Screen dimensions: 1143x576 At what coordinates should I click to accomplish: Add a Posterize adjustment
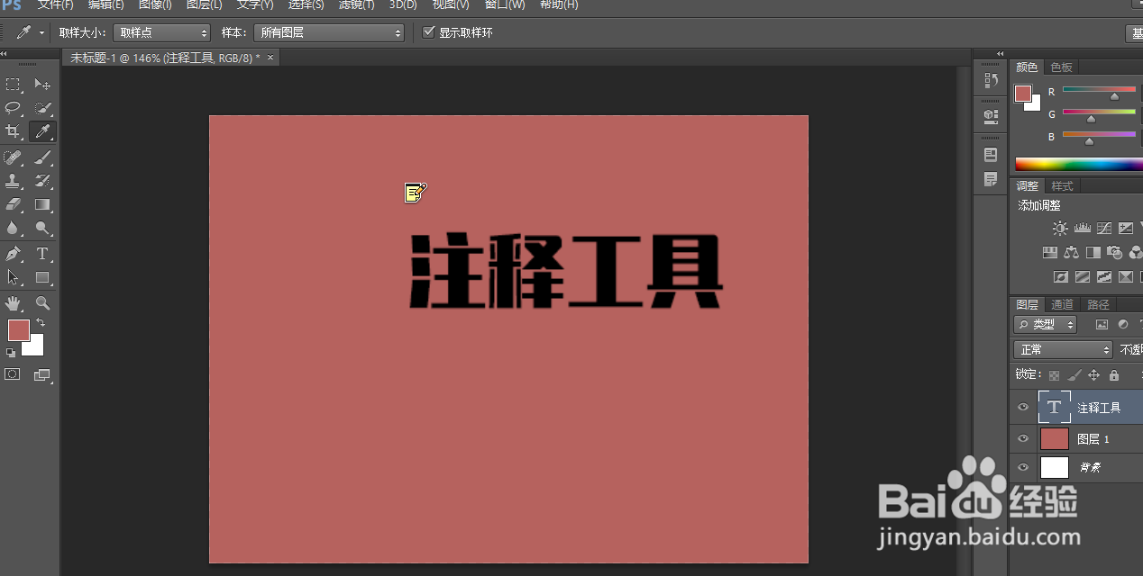tap(1083, 277)
